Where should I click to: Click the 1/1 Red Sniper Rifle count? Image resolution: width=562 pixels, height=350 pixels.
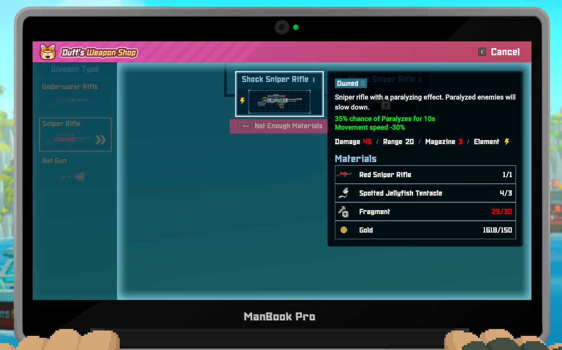tap(507, 175)
